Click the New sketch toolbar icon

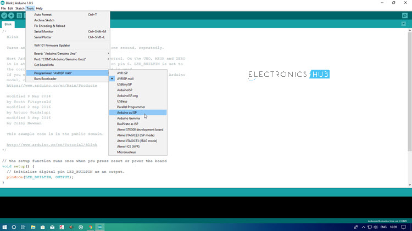pos(19,15)
